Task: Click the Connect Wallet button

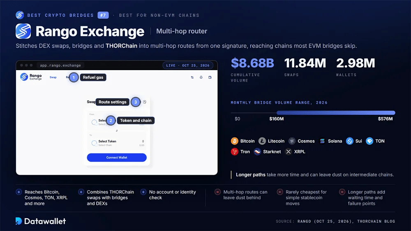Action: pyautogui.click(x=117, y=158)
